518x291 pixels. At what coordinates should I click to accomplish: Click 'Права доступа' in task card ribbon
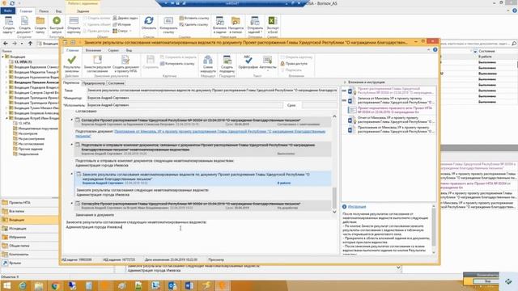[294, 64]
